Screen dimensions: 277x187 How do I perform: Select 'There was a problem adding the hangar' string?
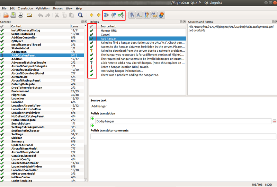click(137, 75)
